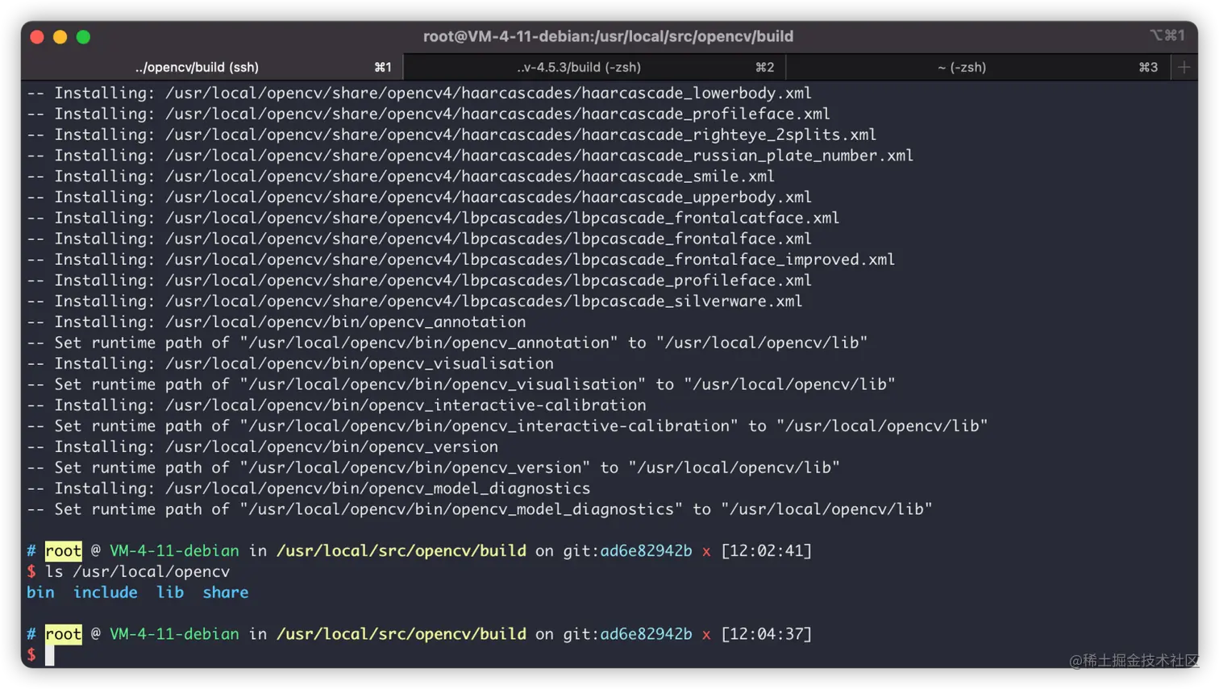Click the 'Installing: .../bin/opencv_visualisation' line
The height and width of the screenshot is (689, 1219).
[290, 364]
